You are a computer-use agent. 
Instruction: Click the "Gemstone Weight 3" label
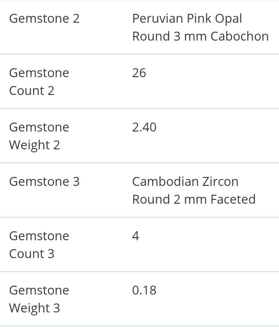coord(39,299)
